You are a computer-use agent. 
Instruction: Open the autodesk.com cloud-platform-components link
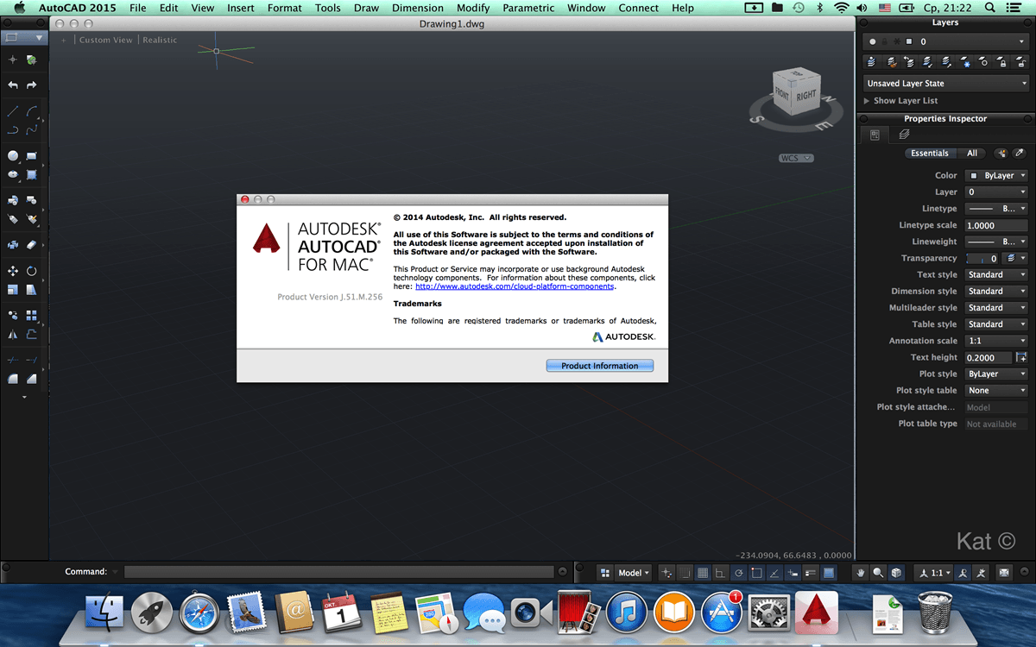tap(515, 286)
